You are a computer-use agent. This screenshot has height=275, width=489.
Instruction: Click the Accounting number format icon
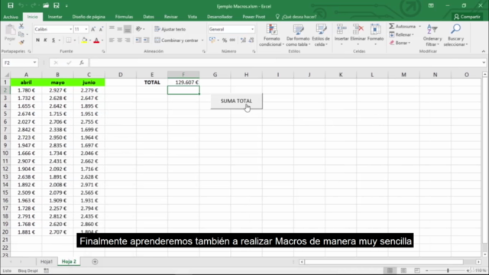pyautogui.click(x=212, y=40)
